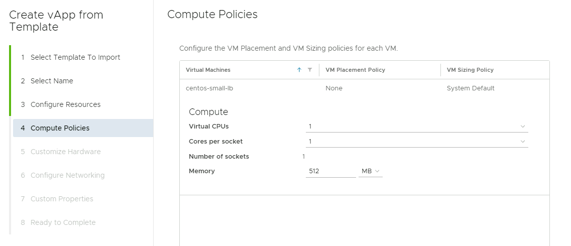Image resolution: width=571 pixels, height=246 pixels.
Task: Click the Ready to Complete step
Action: pos(63,222)
